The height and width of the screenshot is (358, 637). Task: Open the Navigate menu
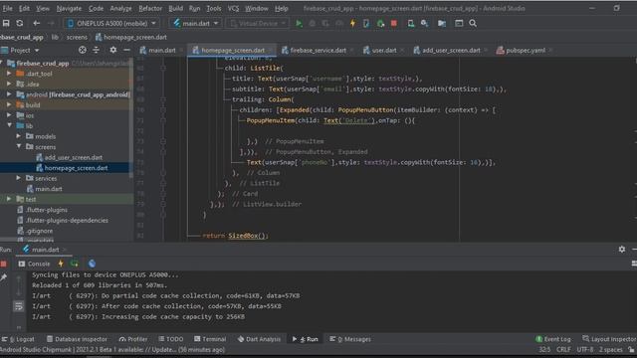click(69, 9)
